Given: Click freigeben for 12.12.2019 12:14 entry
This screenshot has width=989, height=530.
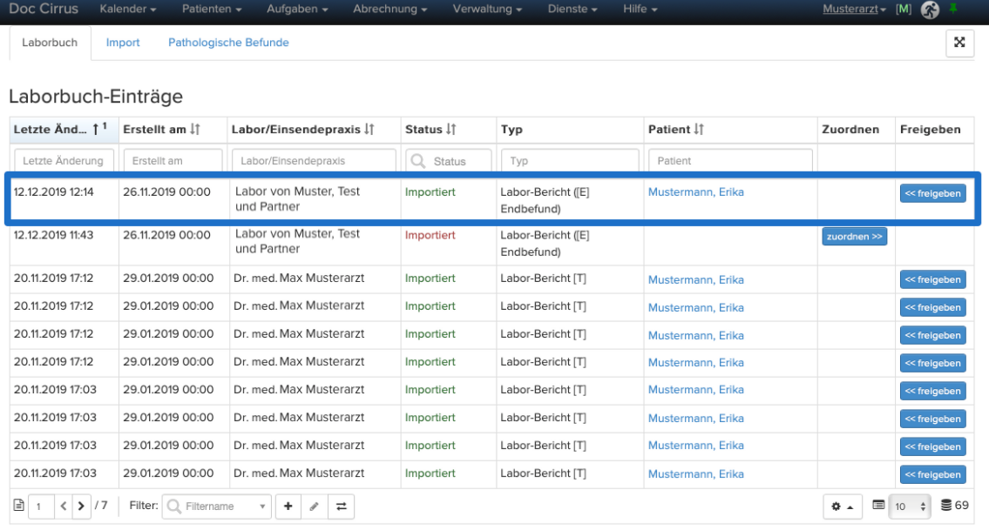Looking at the screenshot, I should [933, 193].
